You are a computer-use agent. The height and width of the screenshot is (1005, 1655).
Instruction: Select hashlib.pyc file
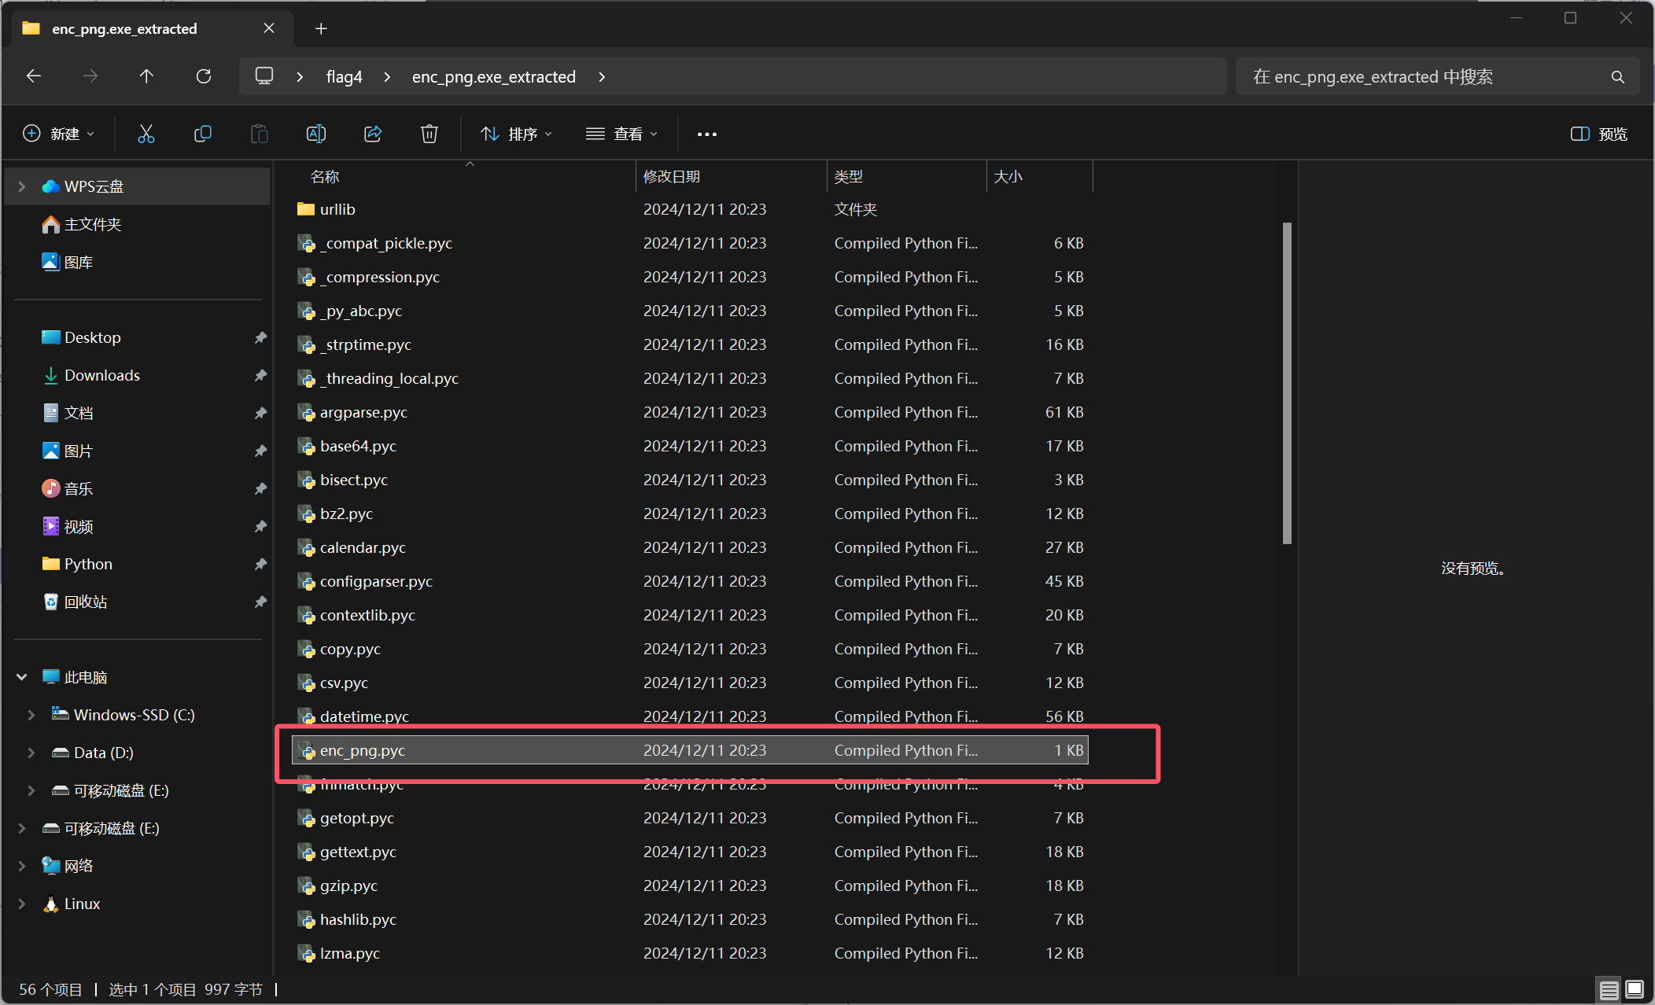(x=691, y=919)
